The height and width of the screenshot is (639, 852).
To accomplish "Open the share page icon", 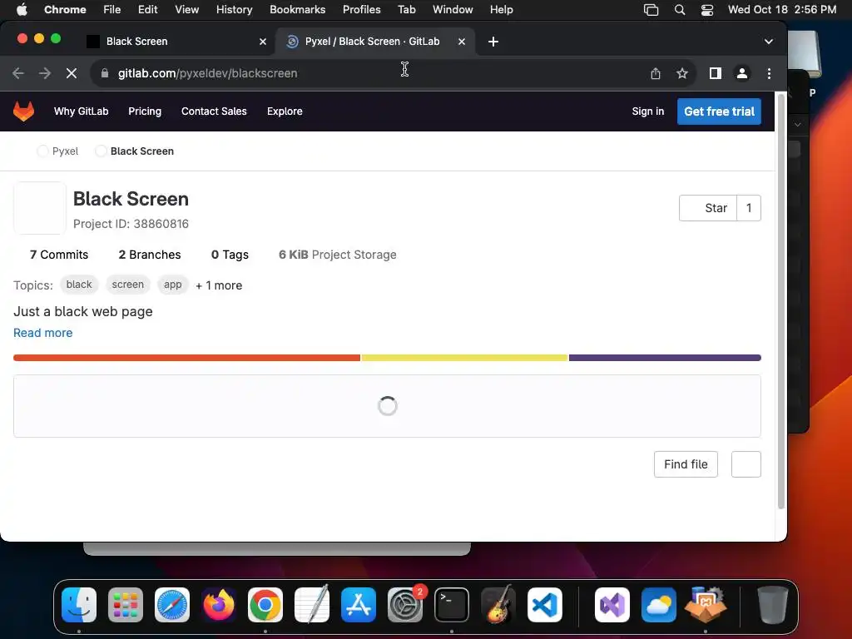I will [x=656, y=73].
